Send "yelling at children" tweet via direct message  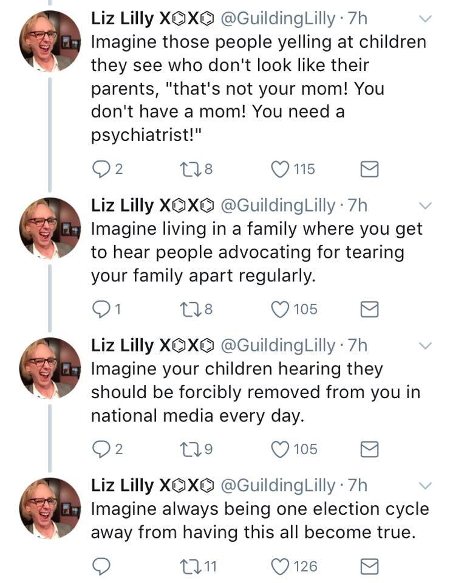(369, 169)
